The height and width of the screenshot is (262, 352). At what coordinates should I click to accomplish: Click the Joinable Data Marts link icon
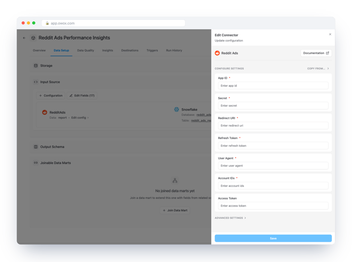36,163
